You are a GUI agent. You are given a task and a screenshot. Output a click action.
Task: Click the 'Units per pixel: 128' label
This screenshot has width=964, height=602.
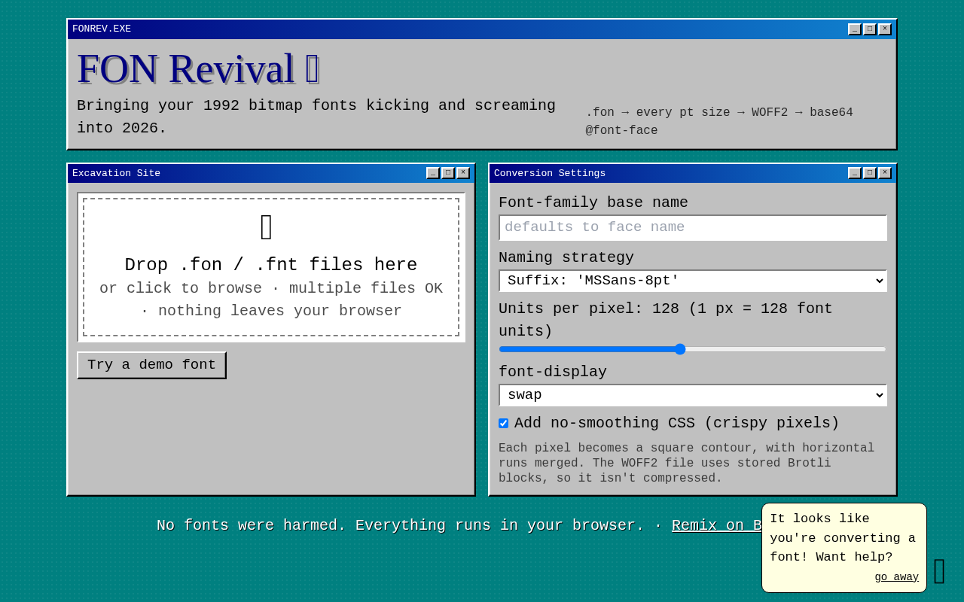(666, 320)
